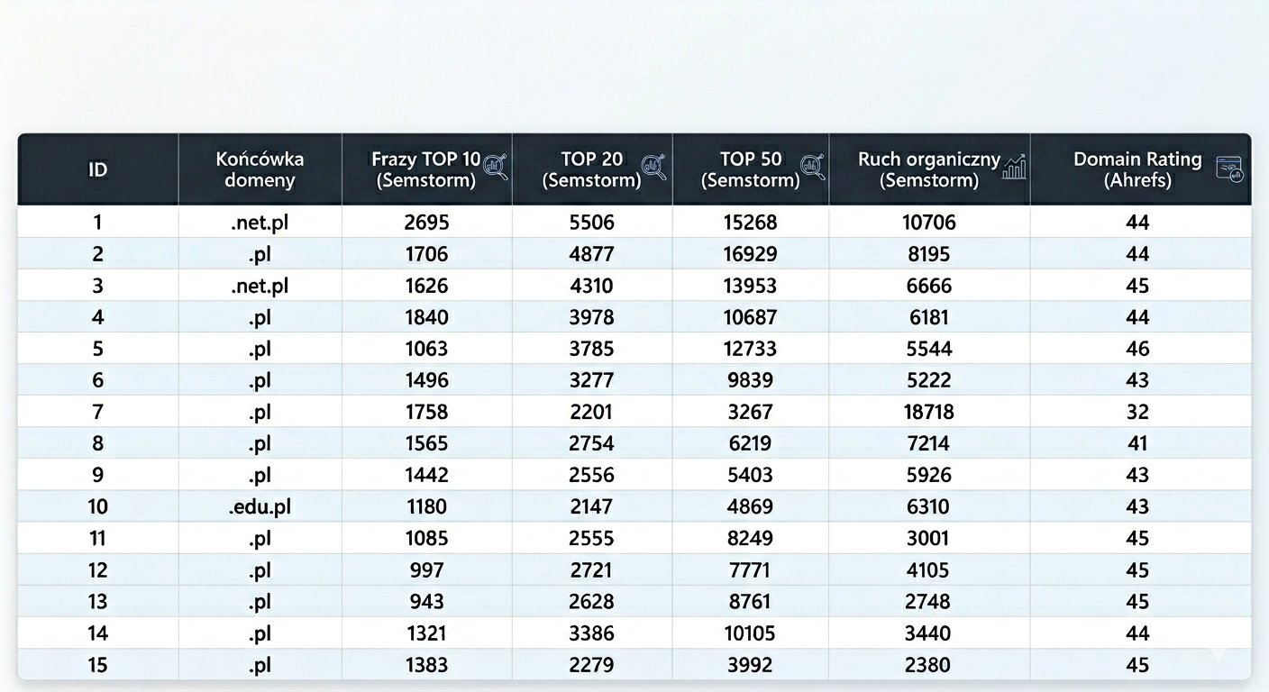Screen dimensions: 1269x692
Task: Click the Domain Rating value 32
Action: tap(1137, 412)
